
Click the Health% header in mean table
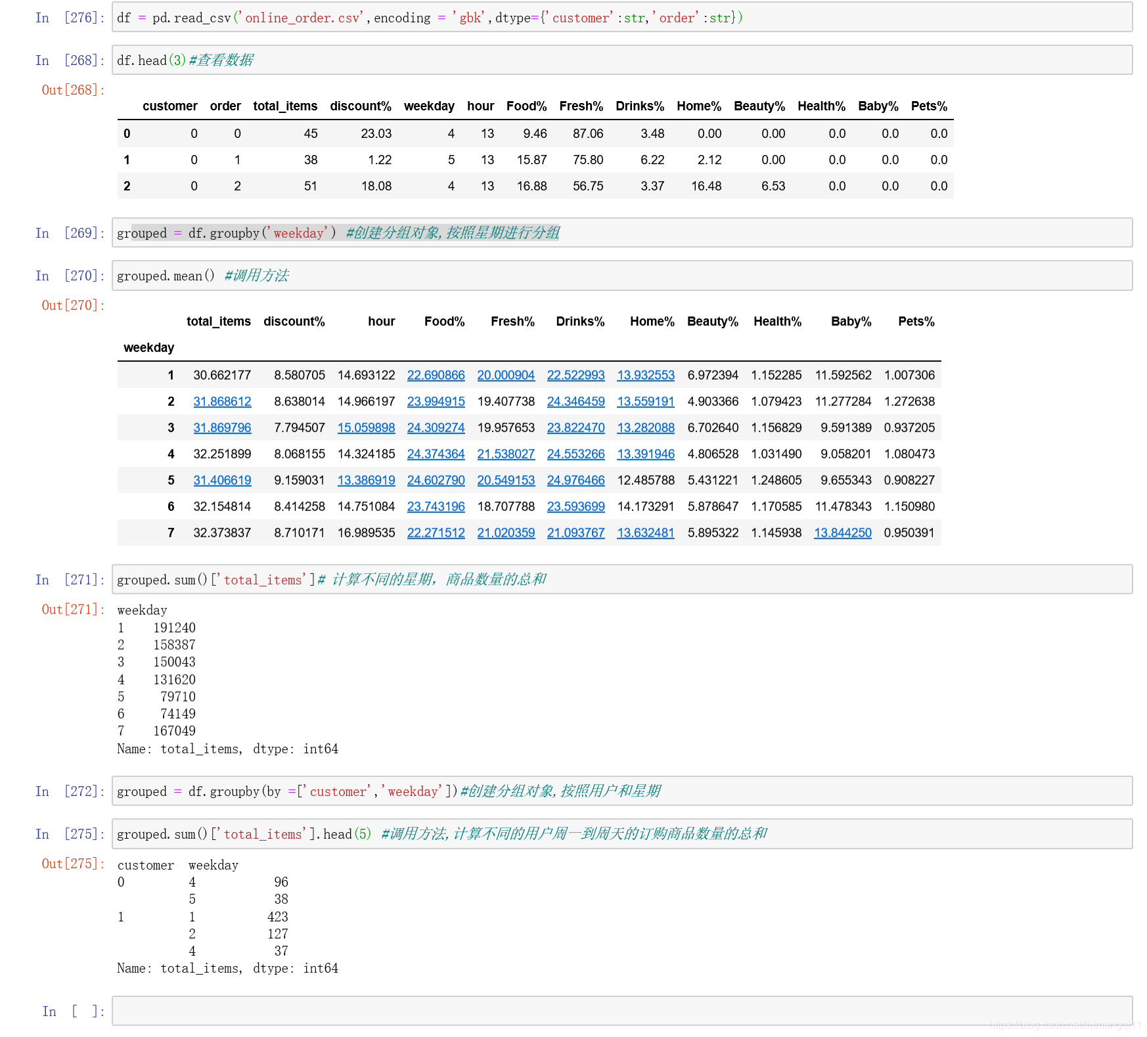tap(777, 321)
